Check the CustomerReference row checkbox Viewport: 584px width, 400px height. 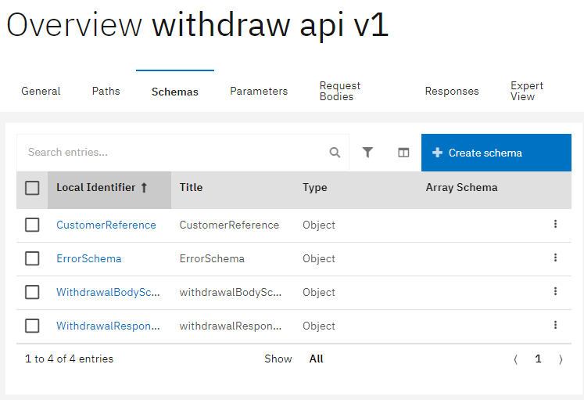tap(32, 225)
